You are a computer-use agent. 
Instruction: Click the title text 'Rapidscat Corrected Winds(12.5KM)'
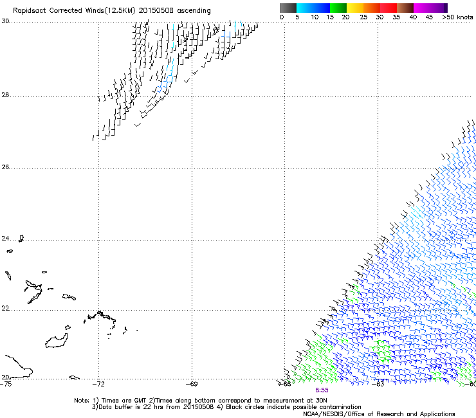click(74, 11)
